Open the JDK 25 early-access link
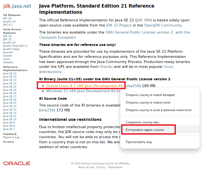Screen dimensions: 208x173 coord(7,39)
